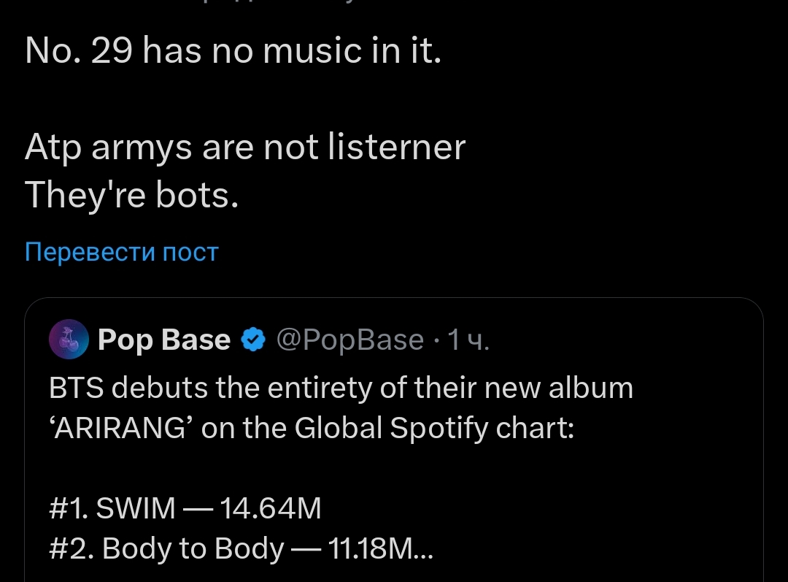Click the '1 ч.' post timestamp
This screenshot has width=788, height=582.
(x=468, y=340)
